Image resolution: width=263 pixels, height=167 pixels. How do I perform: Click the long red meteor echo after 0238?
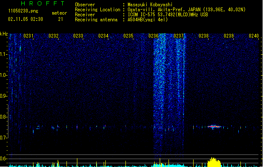point(214,127)
